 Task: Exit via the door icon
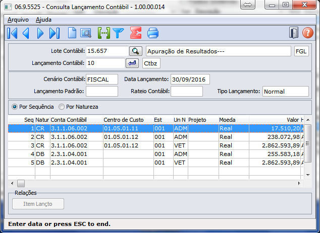coord(294,33)
